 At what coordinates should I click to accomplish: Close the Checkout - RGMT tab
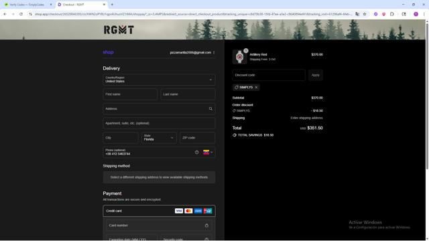tap(104, 5)
